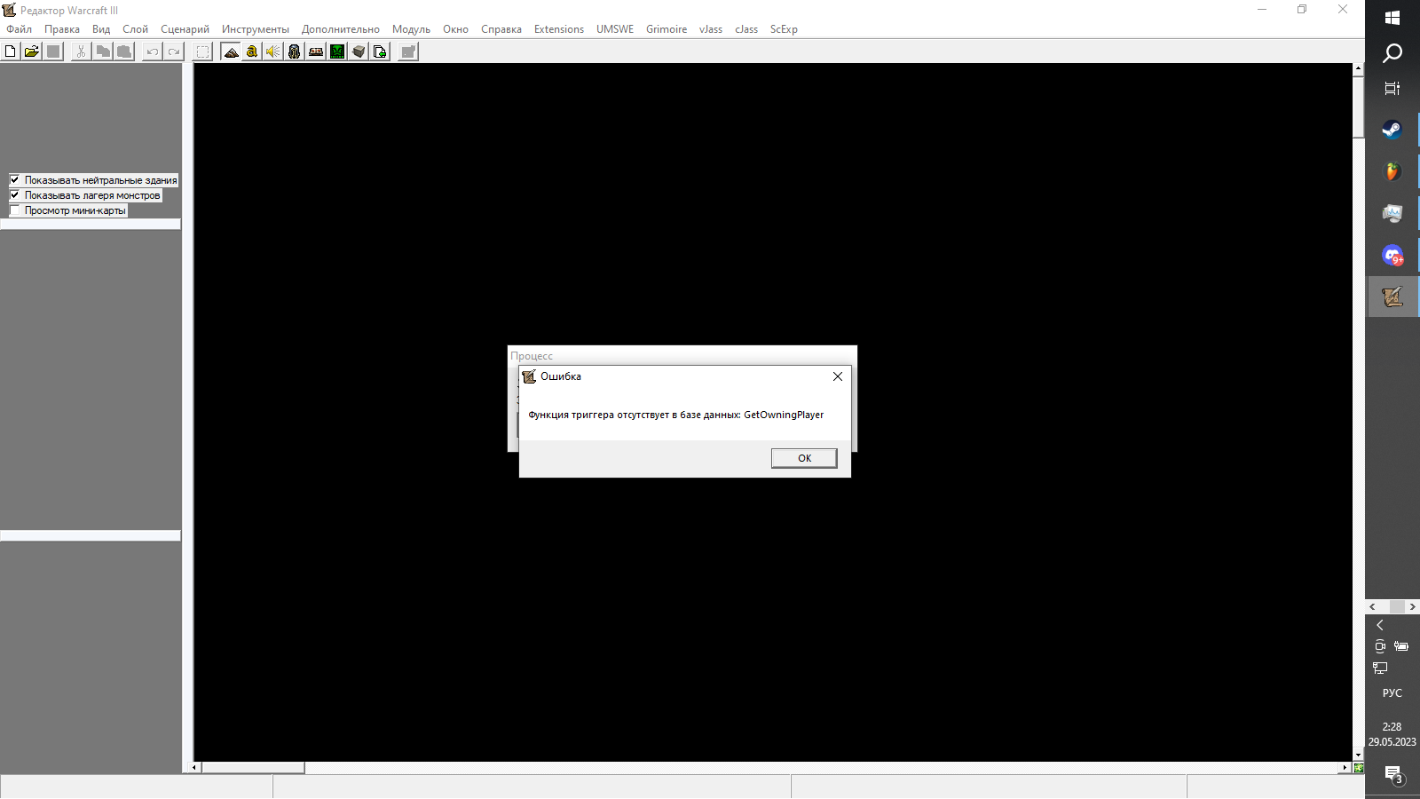Open the Окно menu
The width and height of the screenshot is (1420, 799).
click(455, 29)
